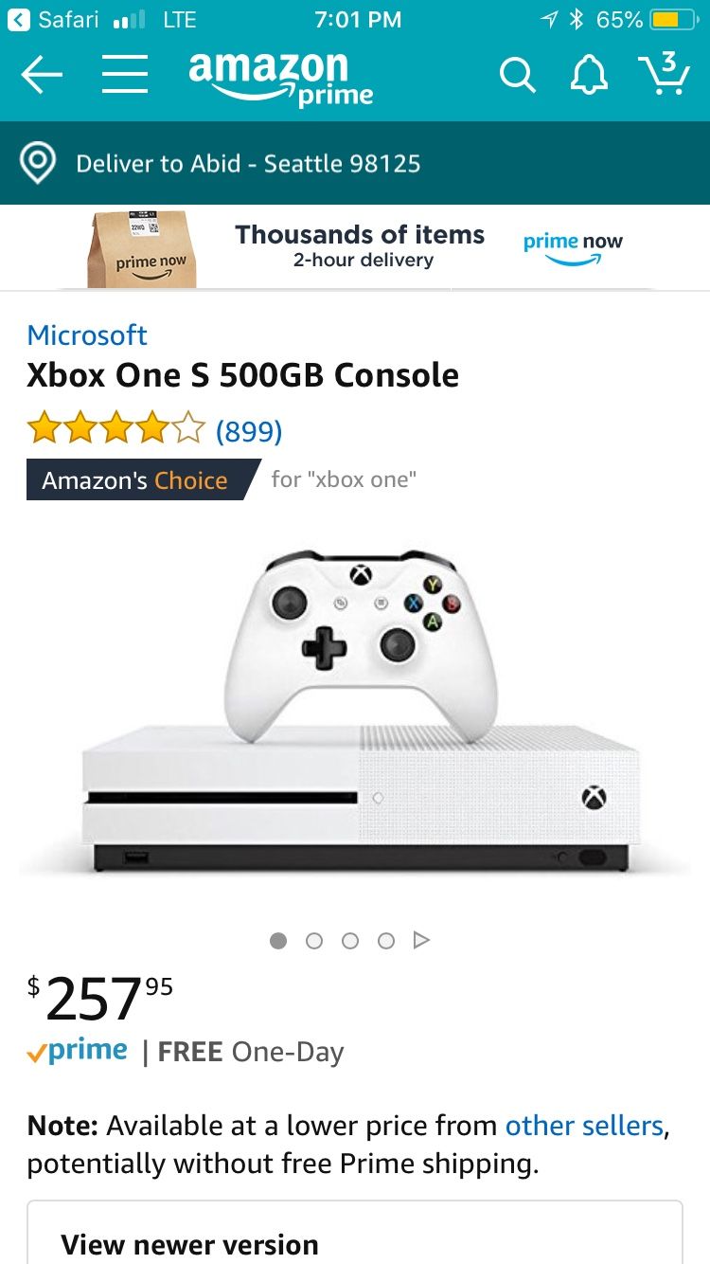Expand View newer version box
The width and height of the screenshot is (710, 1264).
[x=355, y=1233]
